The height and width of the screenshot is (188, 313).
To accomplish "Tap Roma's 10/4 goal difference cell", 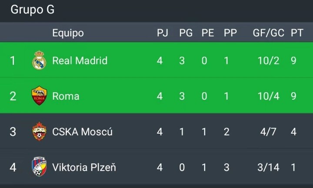I will tap(269, 96).
